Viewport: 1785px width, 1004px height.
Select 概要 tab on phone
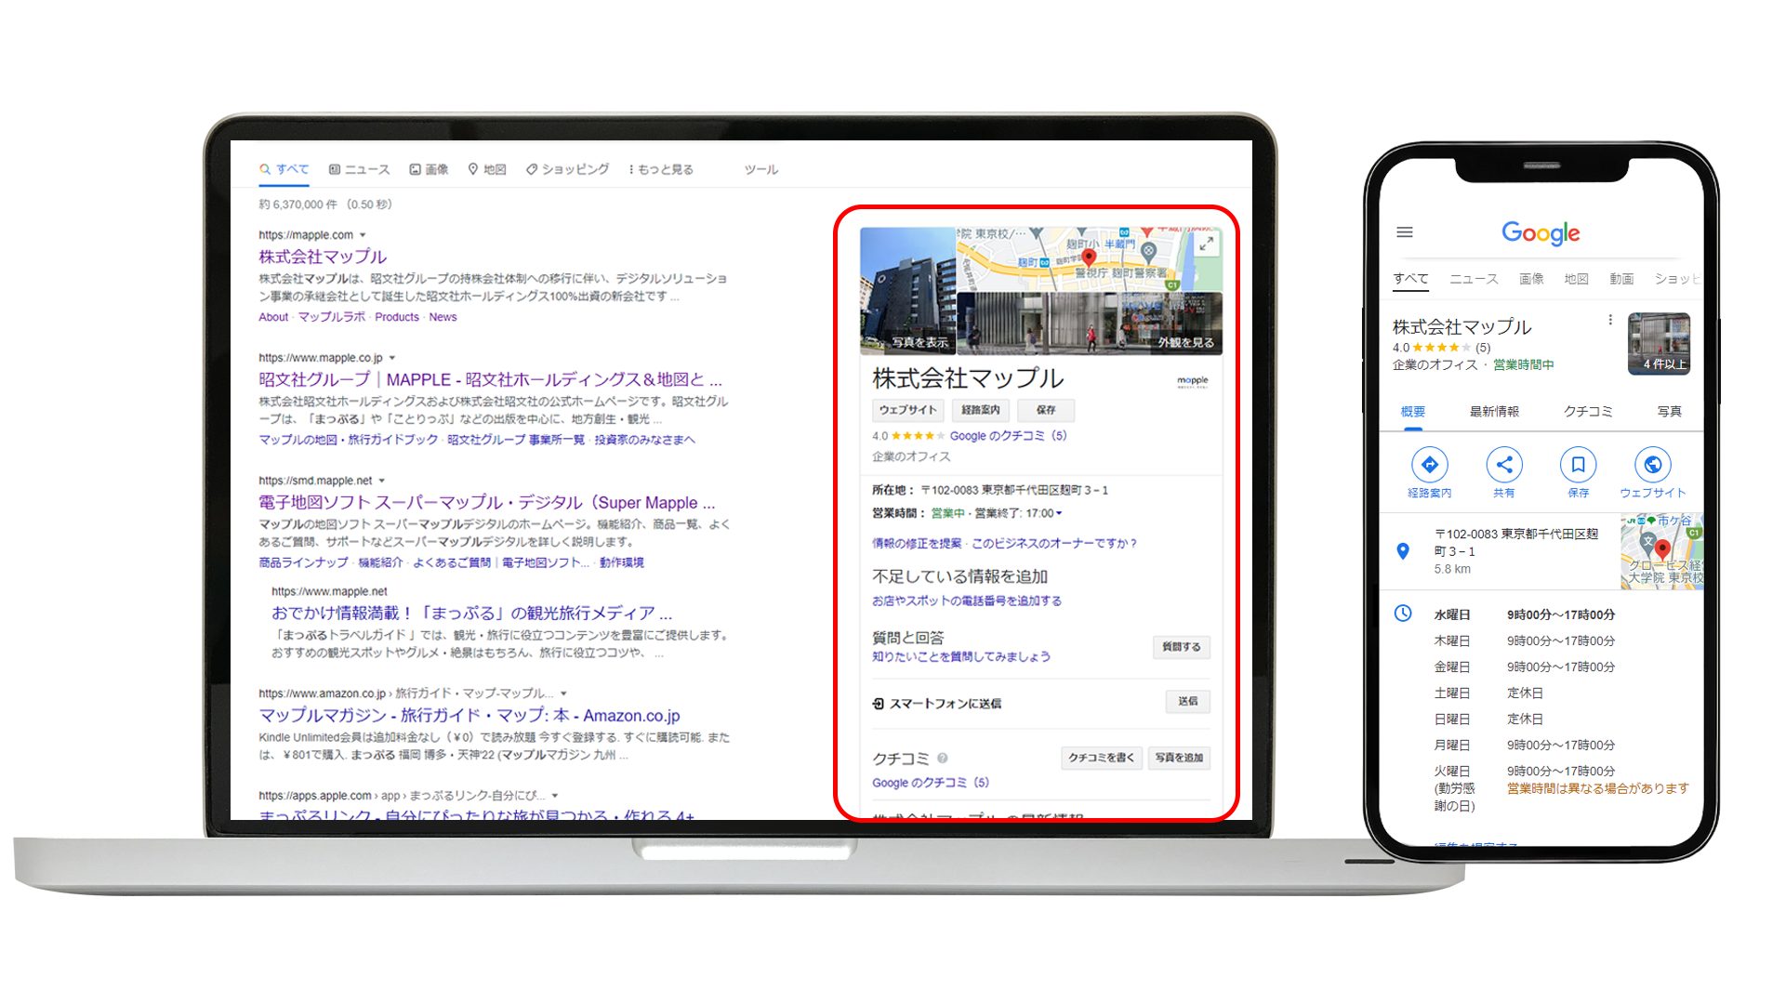(1413, 411)
